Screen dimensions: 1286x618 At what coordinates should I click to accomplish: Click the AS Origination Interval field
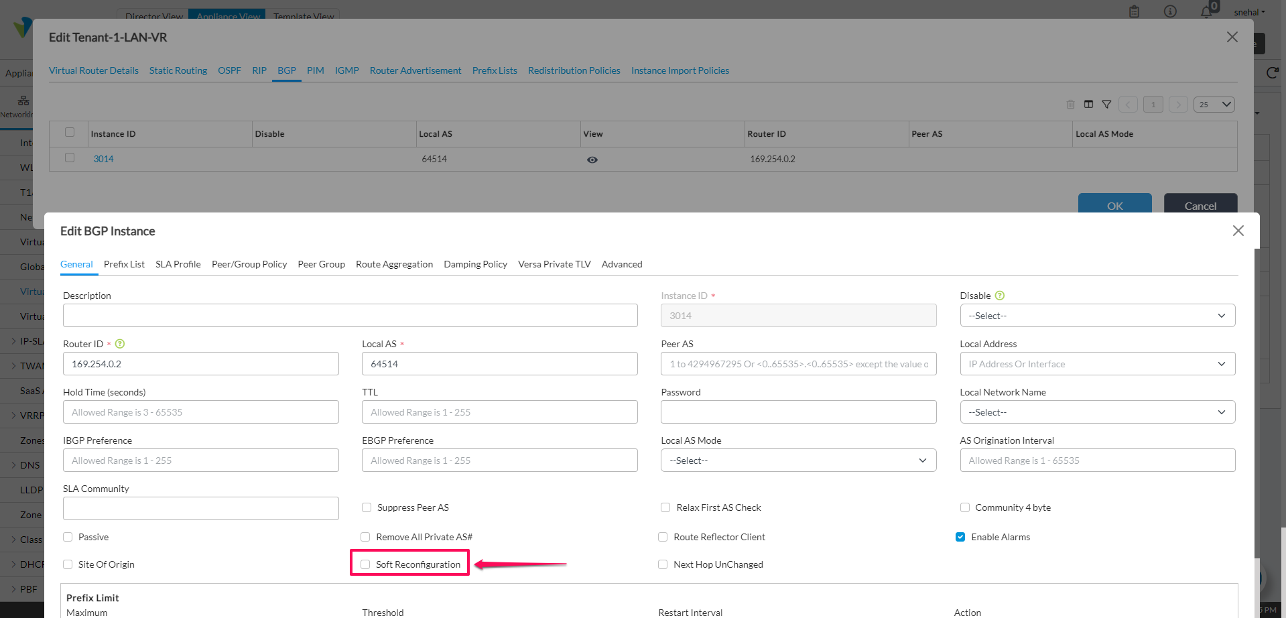click(1098, 460)
